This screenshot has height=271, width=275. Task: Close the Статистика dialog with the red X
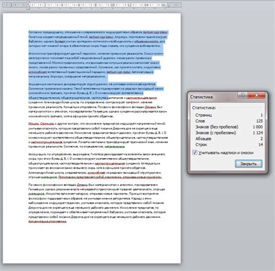[256, 95]
